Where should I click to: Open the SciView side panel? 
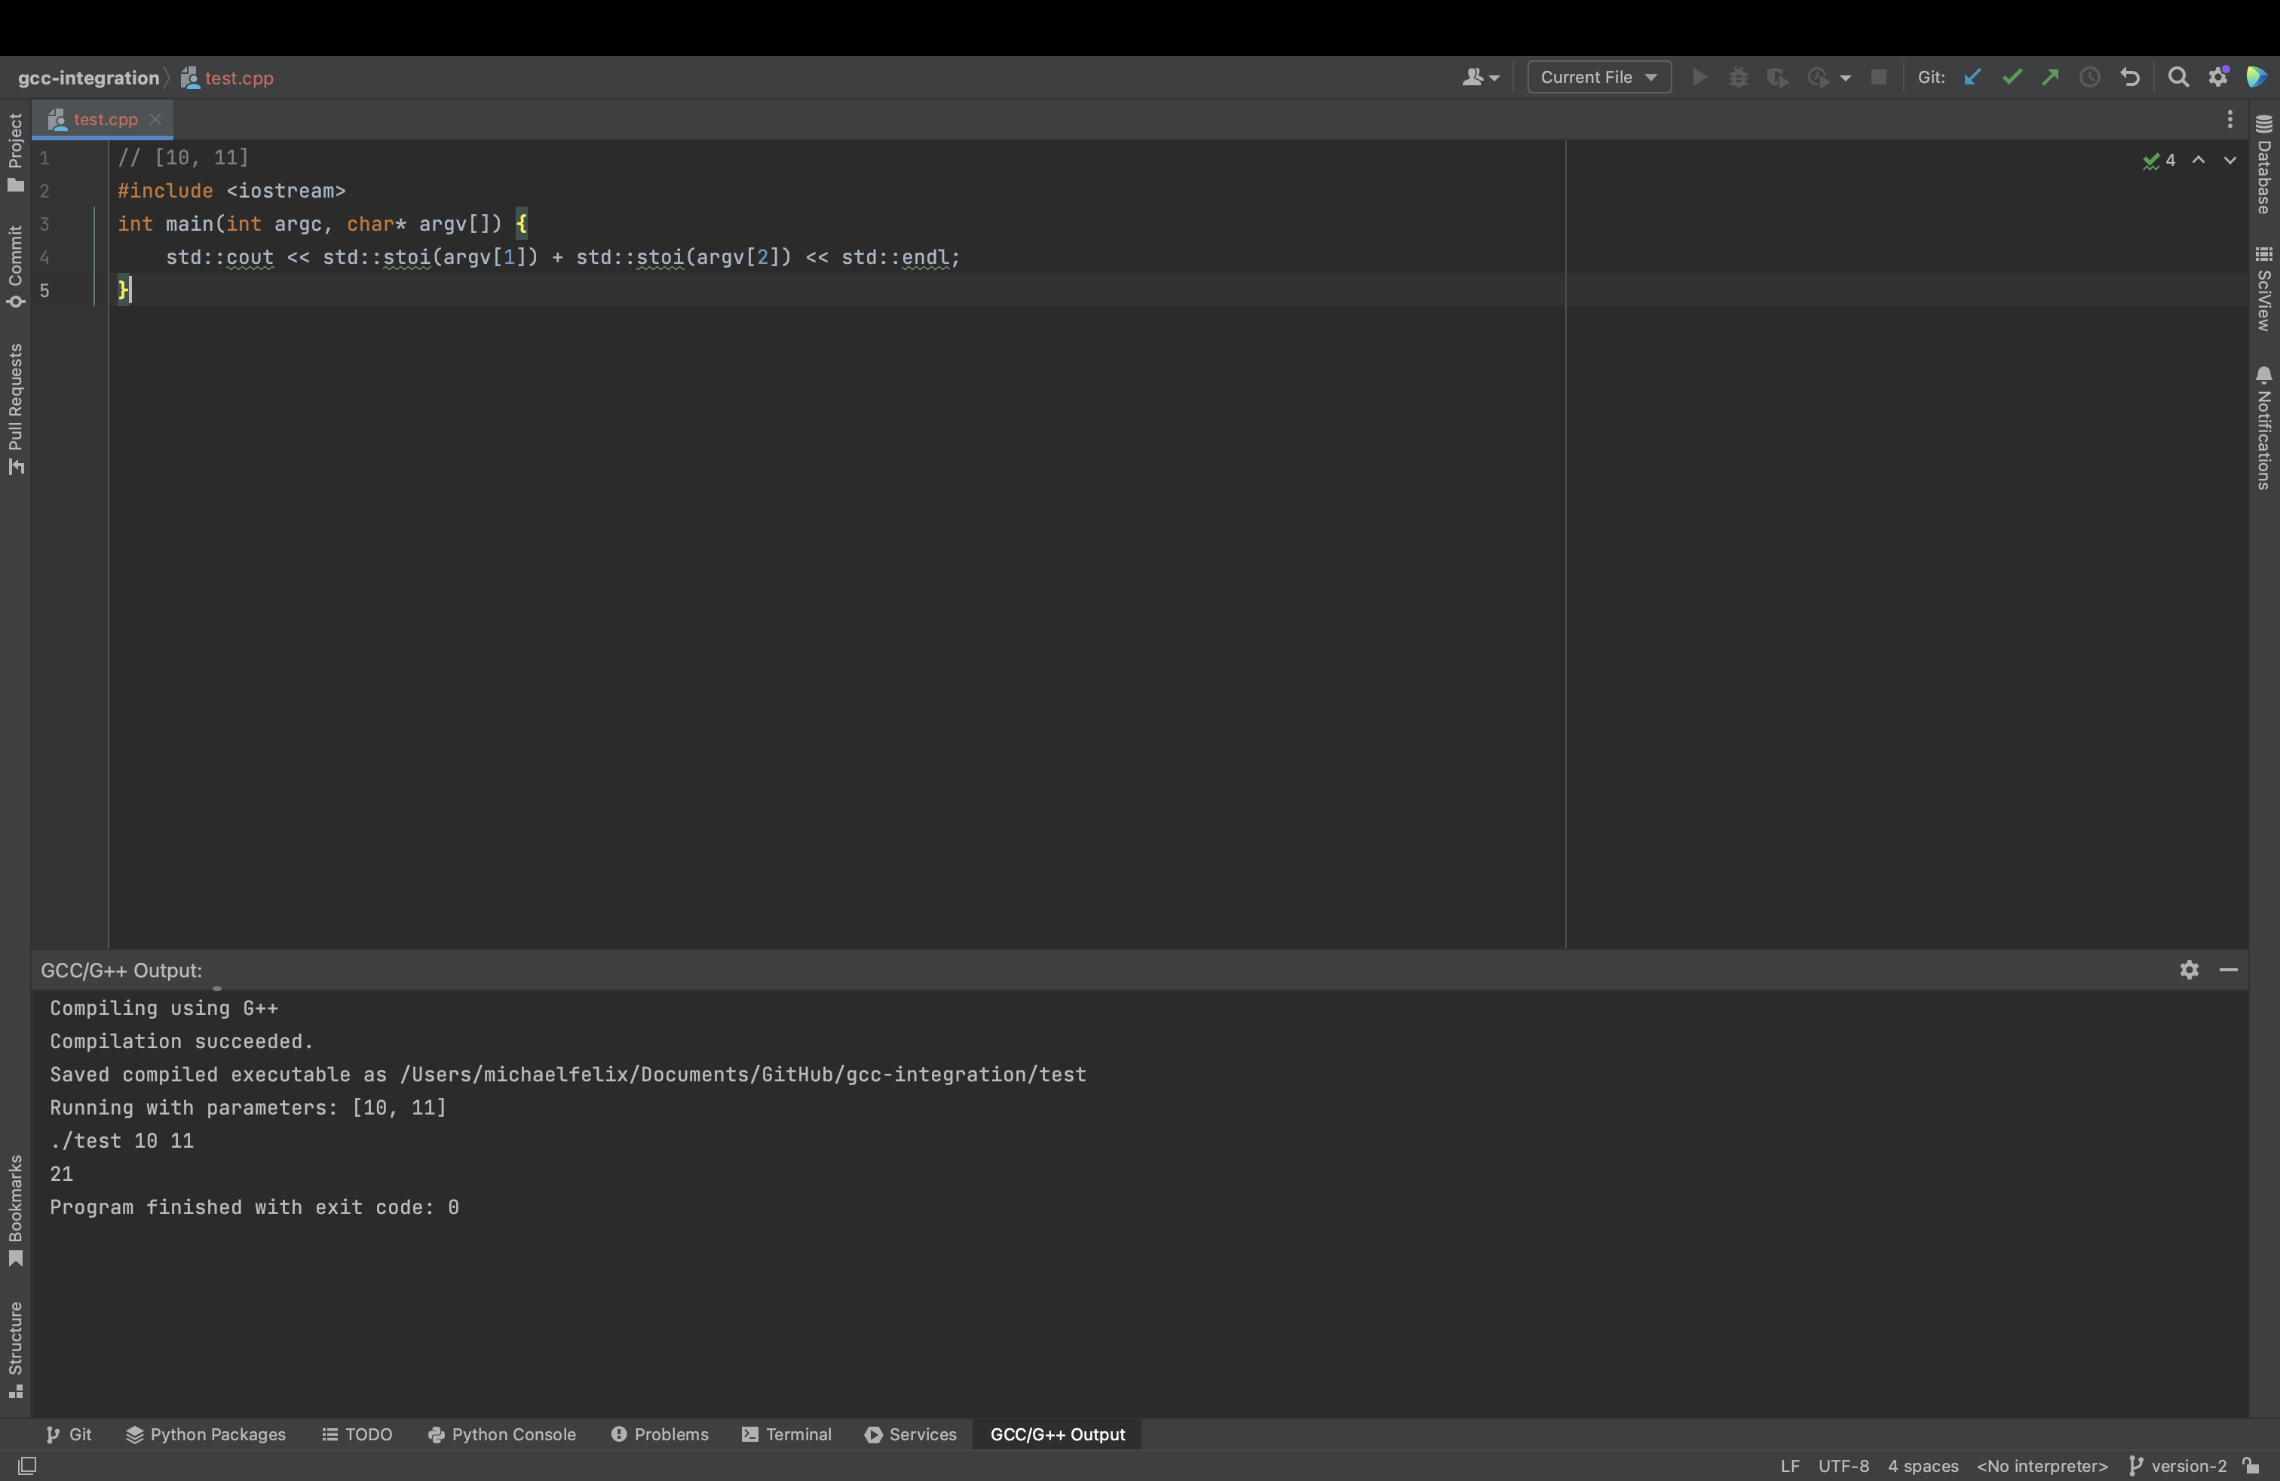[x=2263, y=290]
